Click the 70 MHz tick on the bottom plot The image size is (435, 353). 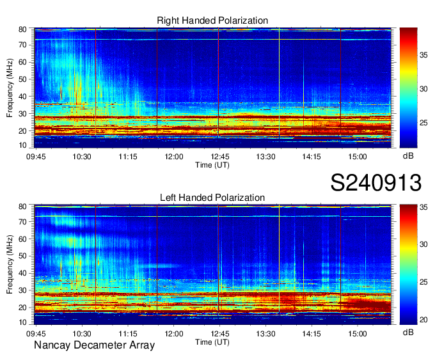click(x=22, y=222)
